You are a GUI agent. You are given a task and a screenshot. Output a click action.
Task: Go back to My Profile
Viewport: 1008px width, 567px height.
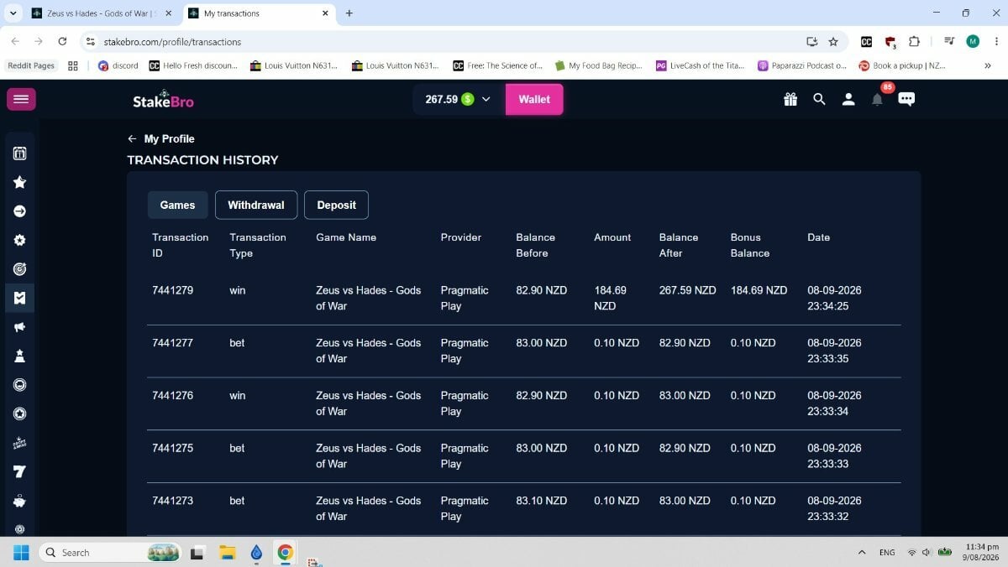[161, 139]
